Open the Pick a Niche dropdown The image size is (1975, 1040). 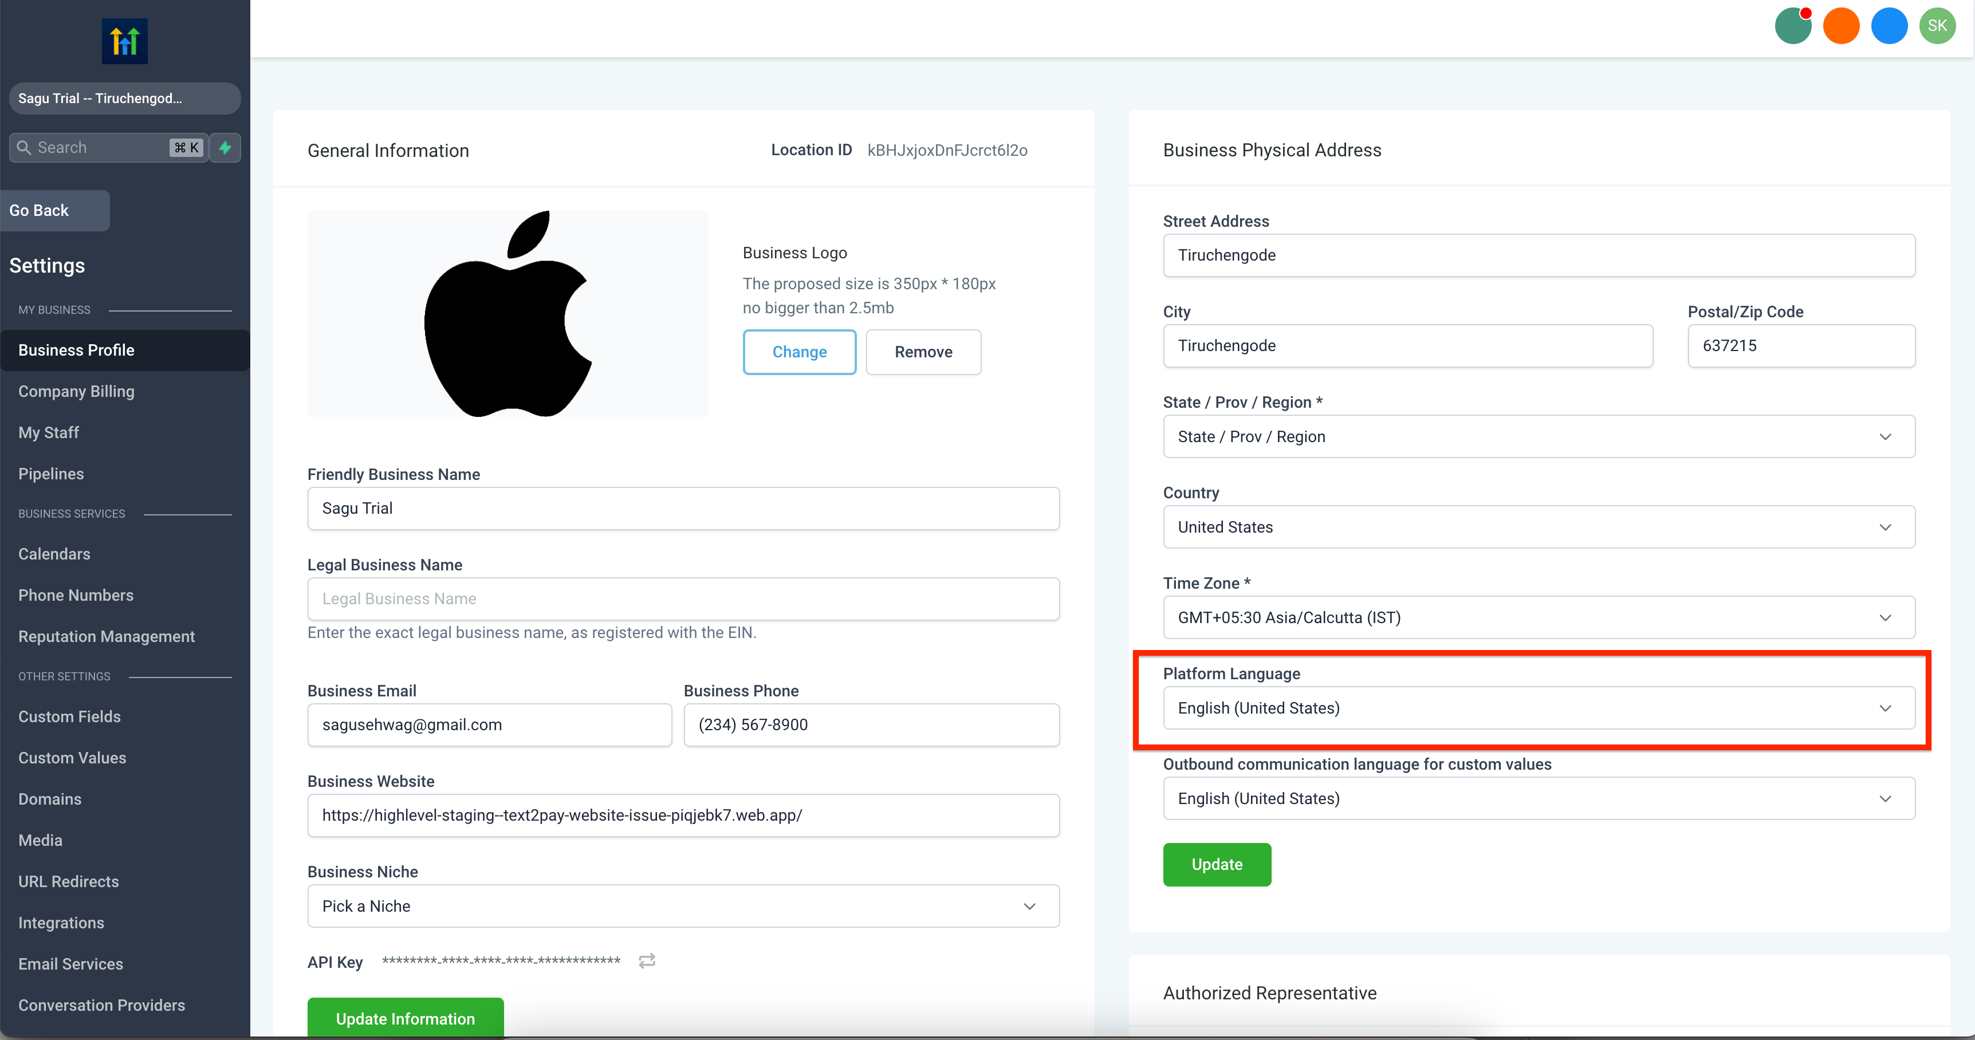click(x=682, y=906)
